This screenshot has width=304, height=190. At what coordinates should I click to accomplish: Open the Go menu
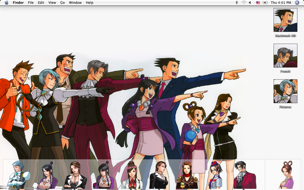[x=62, y=3]
